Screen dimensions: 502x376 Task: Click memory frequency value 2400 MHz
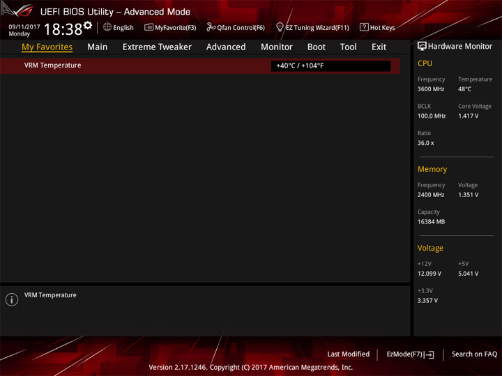tap(431, 195)
